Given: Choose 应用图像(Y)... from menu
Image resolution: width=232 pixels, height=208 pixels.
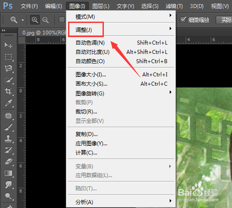Looking at the screenshot, I should (121, 144).
